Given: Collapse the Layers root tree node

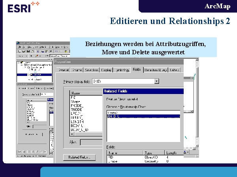Looking at the screenshot, I should click(x=19, y=62).
